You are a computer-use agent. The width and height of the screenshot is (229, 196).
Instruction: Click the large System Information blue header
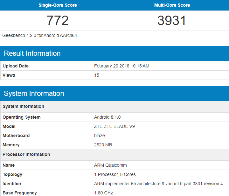[114, 94]
